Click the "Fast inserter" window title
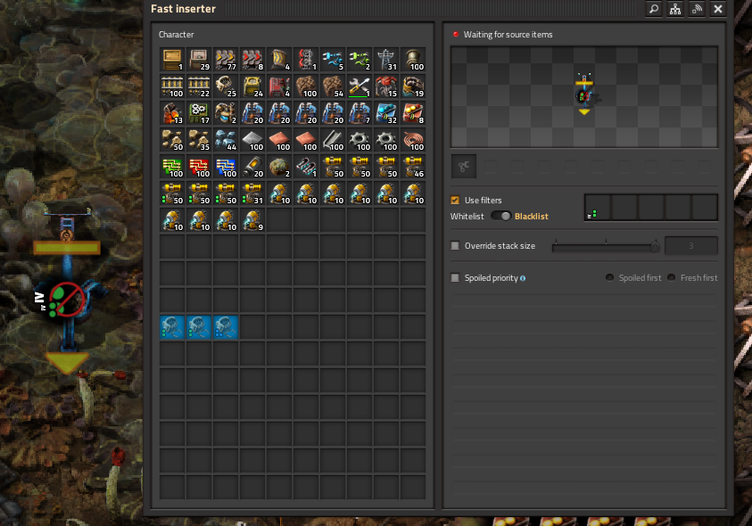Screen dimensions: 752x526 pyautogui.click(x=183, y=9)
